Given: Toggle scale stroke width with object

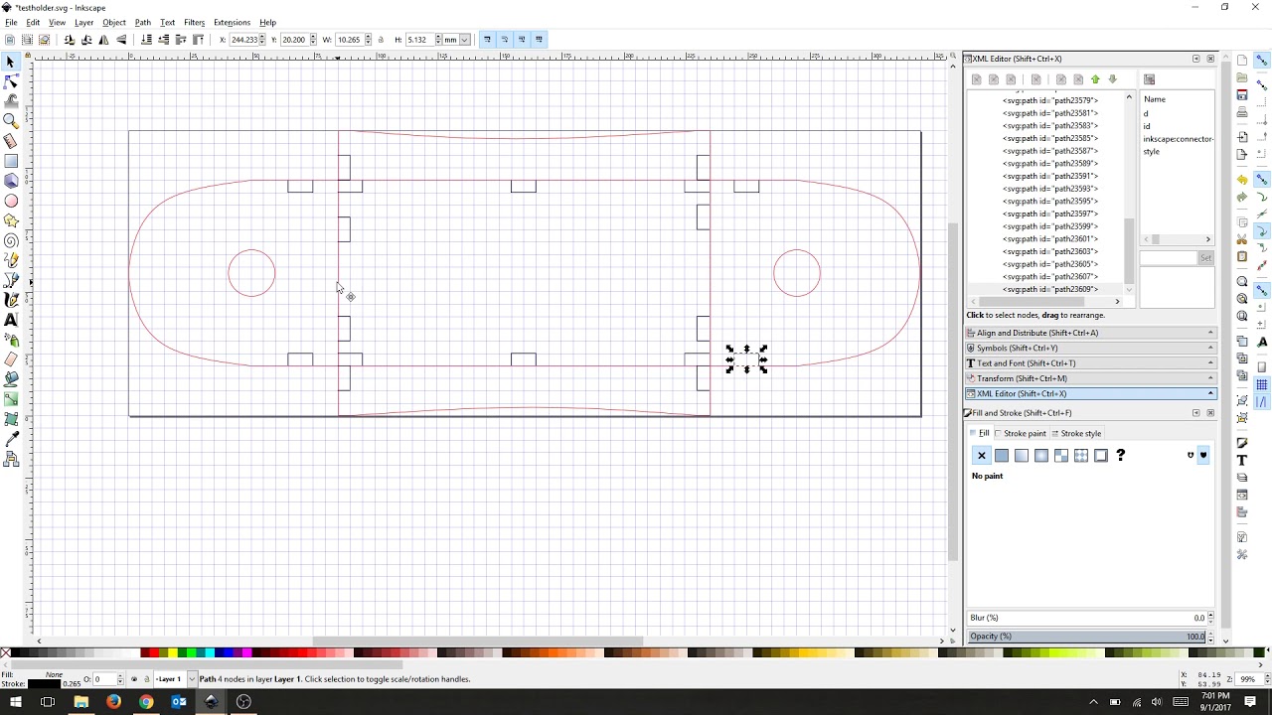Looking at the screenshot, I should click(487, 40).
